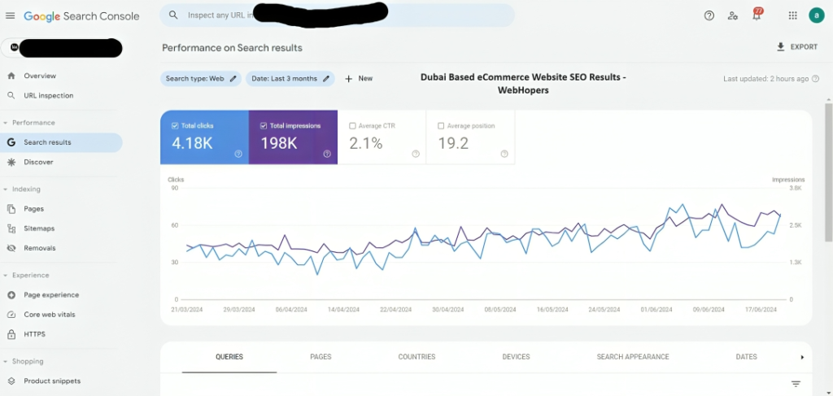
Task: Click the Export button
Action: [797, 47]
